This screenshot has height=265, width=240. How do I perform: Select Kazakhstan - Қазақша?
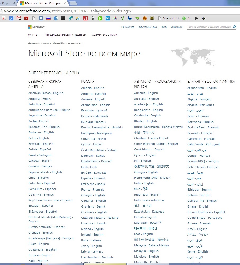(149, 212)
